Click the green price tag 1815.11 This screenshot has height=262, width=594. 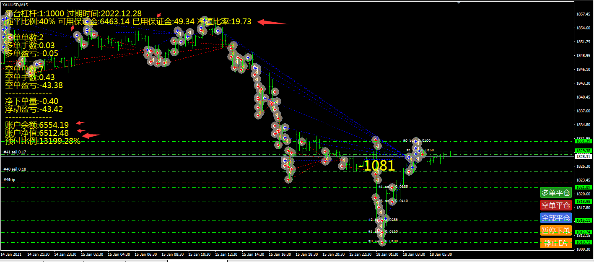pyautogui.click(x=583, y=220)
